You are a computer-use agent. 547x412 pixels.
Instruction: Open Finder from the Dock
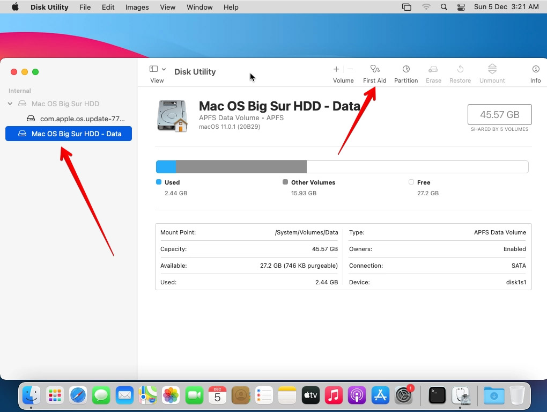tap(32, 395)
